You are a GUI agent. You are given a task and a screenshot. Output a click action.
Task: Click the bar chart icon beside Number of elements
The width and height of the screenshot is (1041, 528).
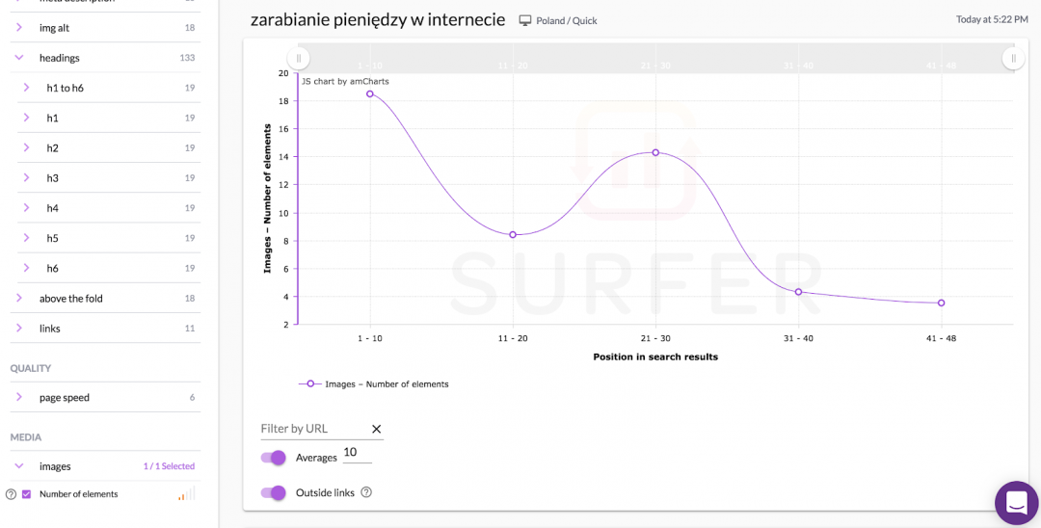[x=186, y=494]
